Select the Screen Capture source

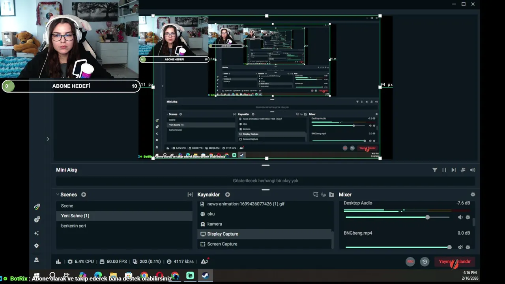coord(265,244)
